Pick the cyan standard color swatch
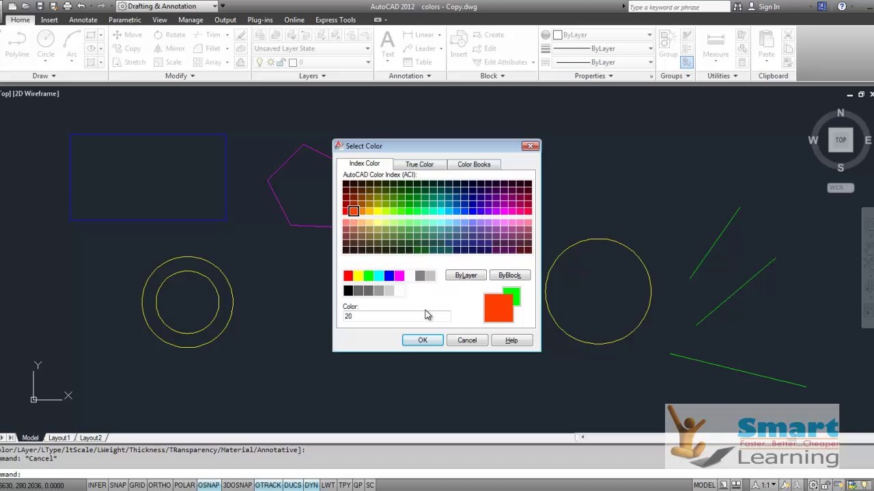Image resolution: width=874 pixels, height=491 pixels. [379, 276]
